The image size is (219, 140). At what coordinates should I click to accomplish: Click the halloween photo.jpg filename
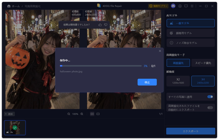coord(71,71)
